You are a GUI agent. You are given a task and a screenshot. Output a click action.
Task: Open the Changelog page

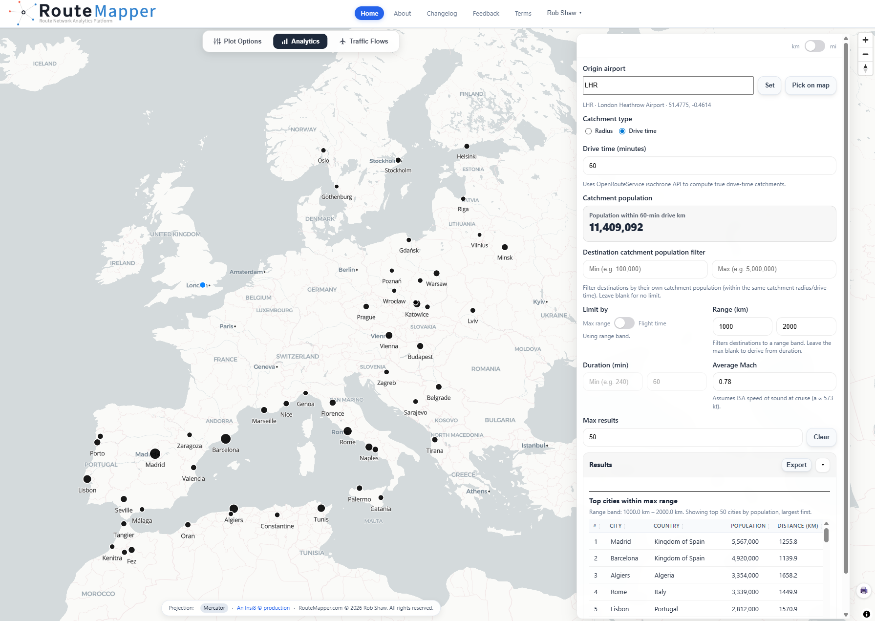click(x=442, y=13)
